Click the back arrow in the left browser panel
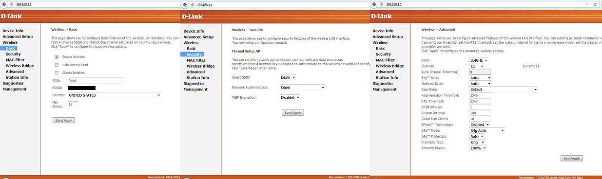Screen dimensions: 602x179 pos(3,4)
